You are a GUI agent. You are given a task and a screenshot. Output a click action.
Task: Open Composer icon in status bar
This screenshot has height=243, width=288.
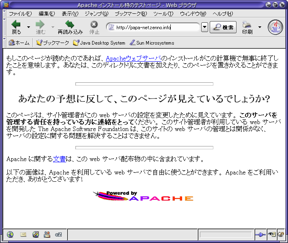[x=36, y=234]
